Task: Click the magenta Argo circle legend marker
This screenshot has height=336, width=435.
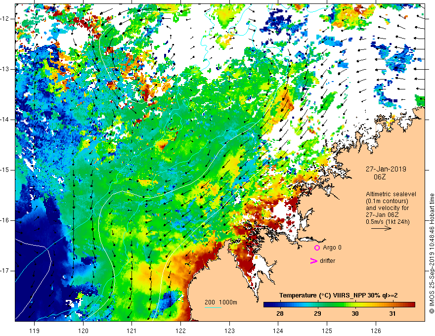Action: point(317,248)
